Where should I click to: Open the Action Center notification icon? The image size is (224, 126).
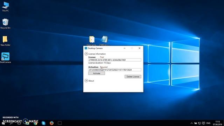pos(204,123)
